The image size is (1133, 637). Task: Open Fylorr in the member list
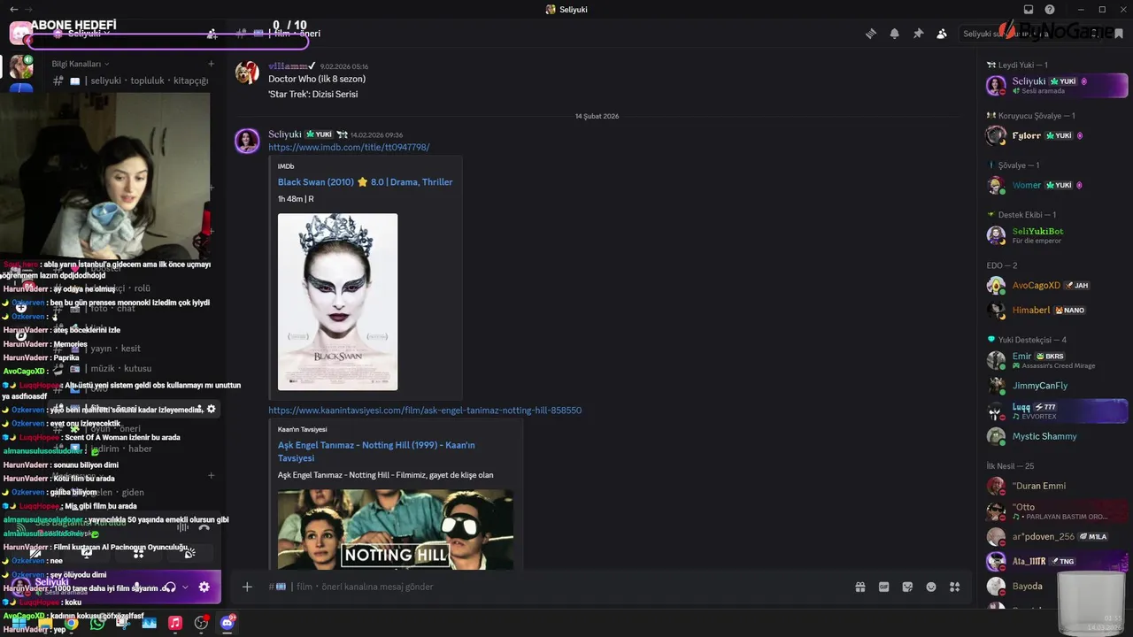pyautogui.click(x=1057, y=135)
